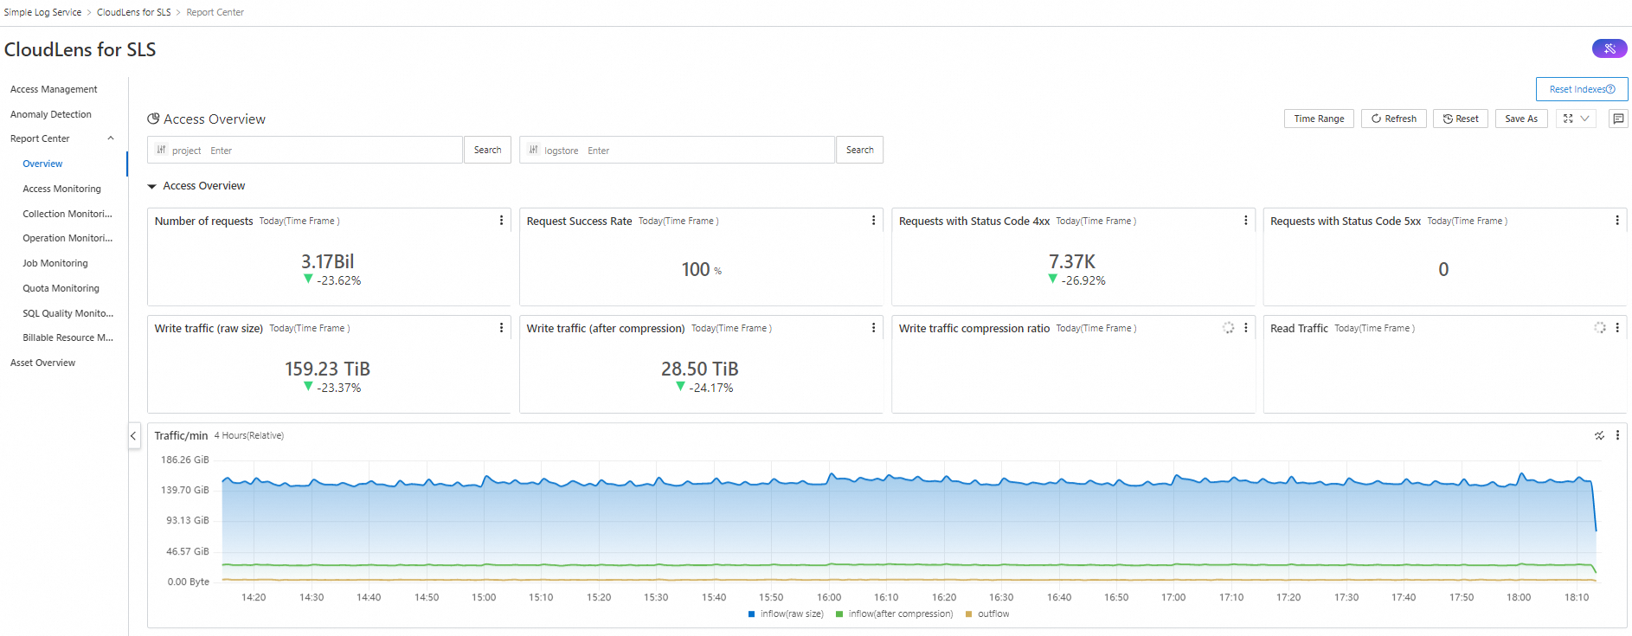Toggle outflow legend series
The width and height of the screenshot is (1632, 636).
(x=987, y=614)
